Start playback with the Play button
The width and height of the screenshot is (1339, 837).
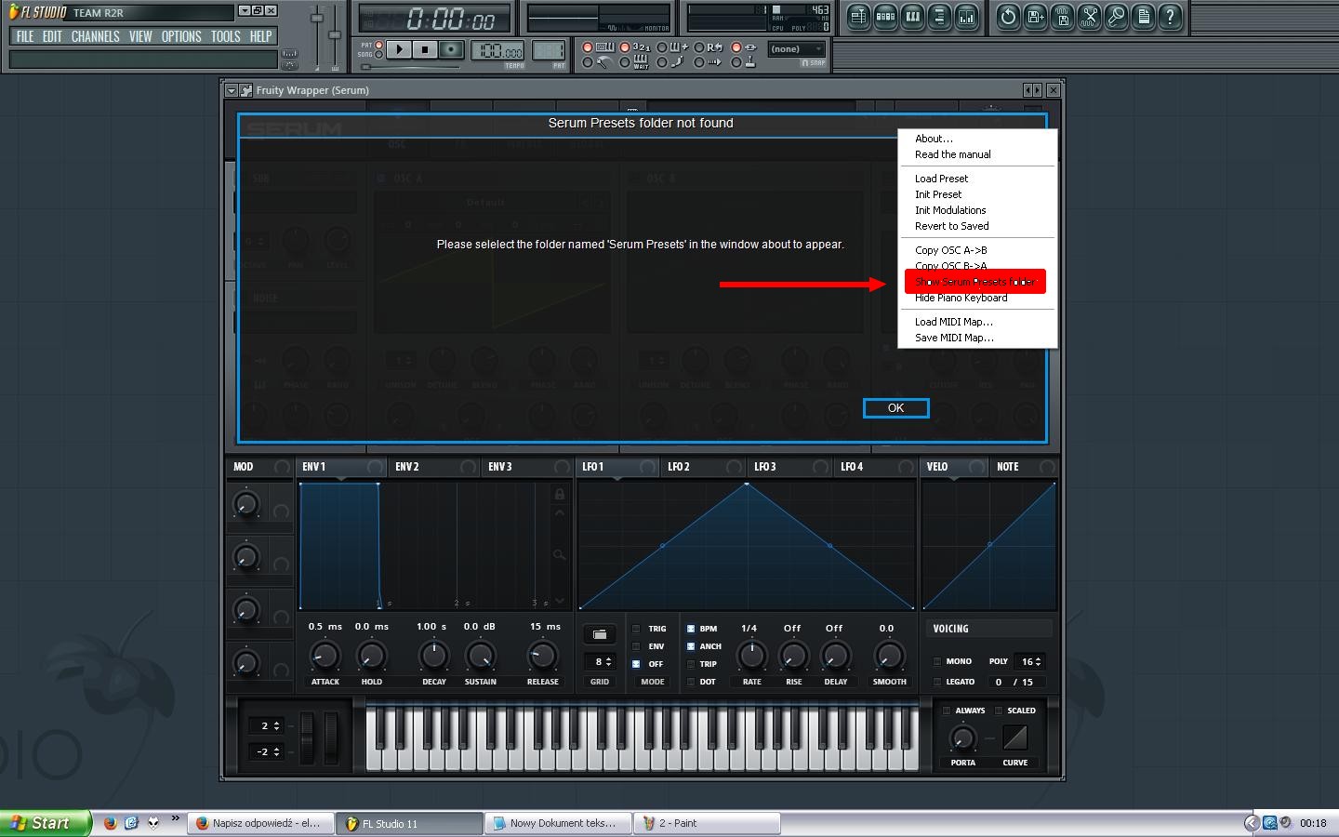398,49
